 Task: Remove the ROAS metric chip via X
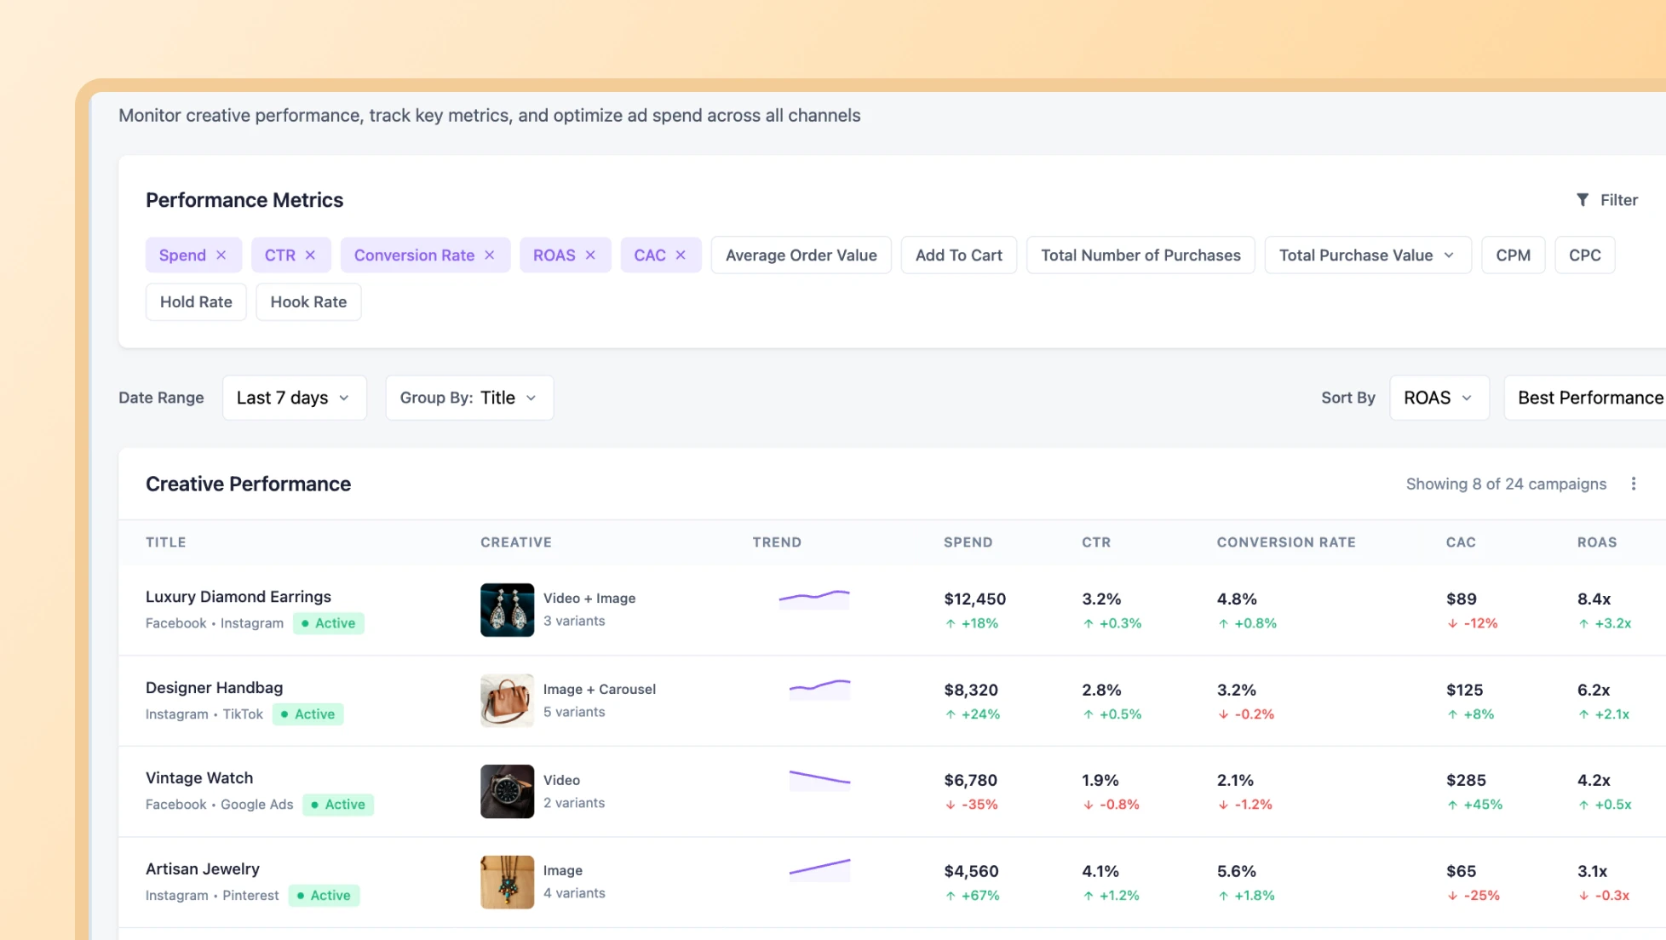[590, 255]
